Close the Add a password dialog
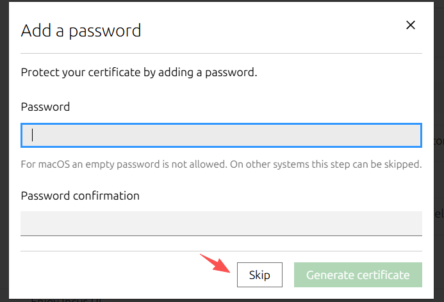 point(410,25)
